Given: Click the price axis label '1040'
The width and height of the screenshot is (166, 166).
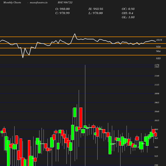Looking at the screenshot, I should [157, 112].
